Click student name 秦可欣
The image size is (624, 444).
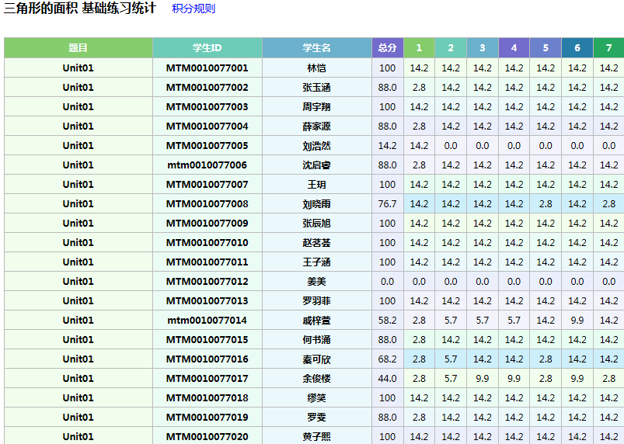[317, 359]
